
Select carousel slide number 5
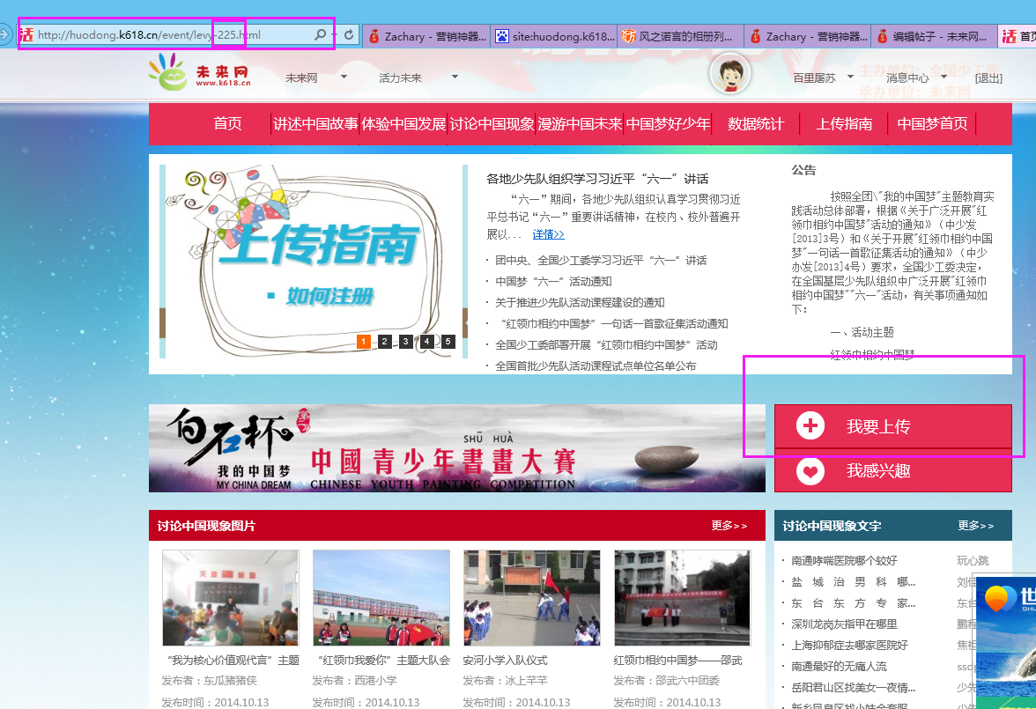(447, 341)
